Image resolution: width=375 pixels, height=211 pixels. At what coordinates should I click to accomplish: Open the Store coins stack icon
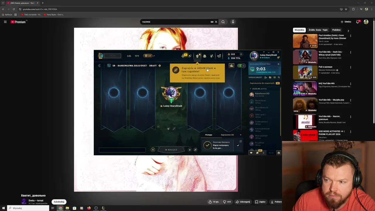click(219, 56)
